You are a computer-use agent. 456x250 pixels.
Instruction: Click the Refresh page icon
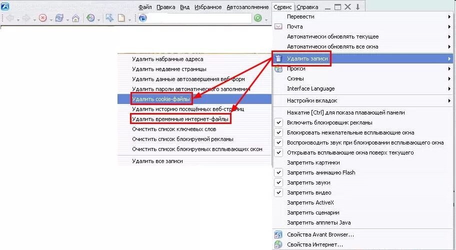tap(59, 18)
